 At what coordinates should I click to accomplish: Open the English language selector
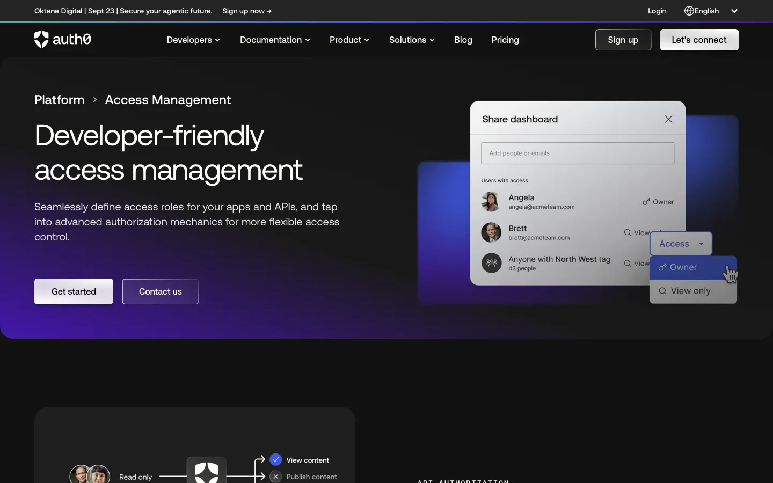click(711, 11)
